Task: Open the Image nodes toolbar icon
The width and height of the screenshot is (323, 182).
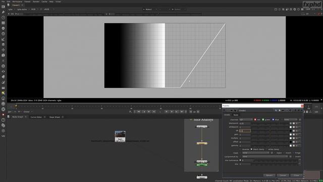Action: [3, 7]
